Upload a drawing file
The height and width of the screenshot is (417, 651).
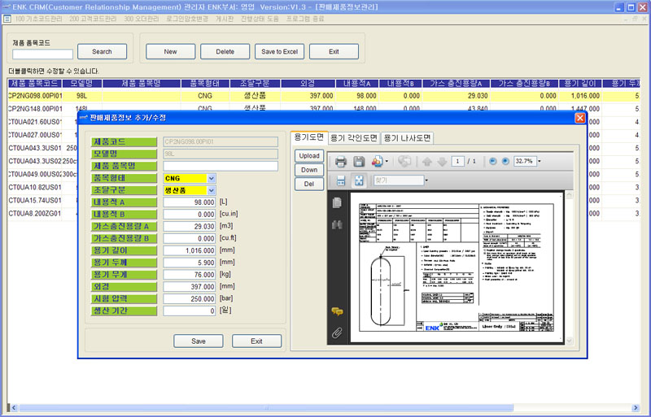click(309, 156)
